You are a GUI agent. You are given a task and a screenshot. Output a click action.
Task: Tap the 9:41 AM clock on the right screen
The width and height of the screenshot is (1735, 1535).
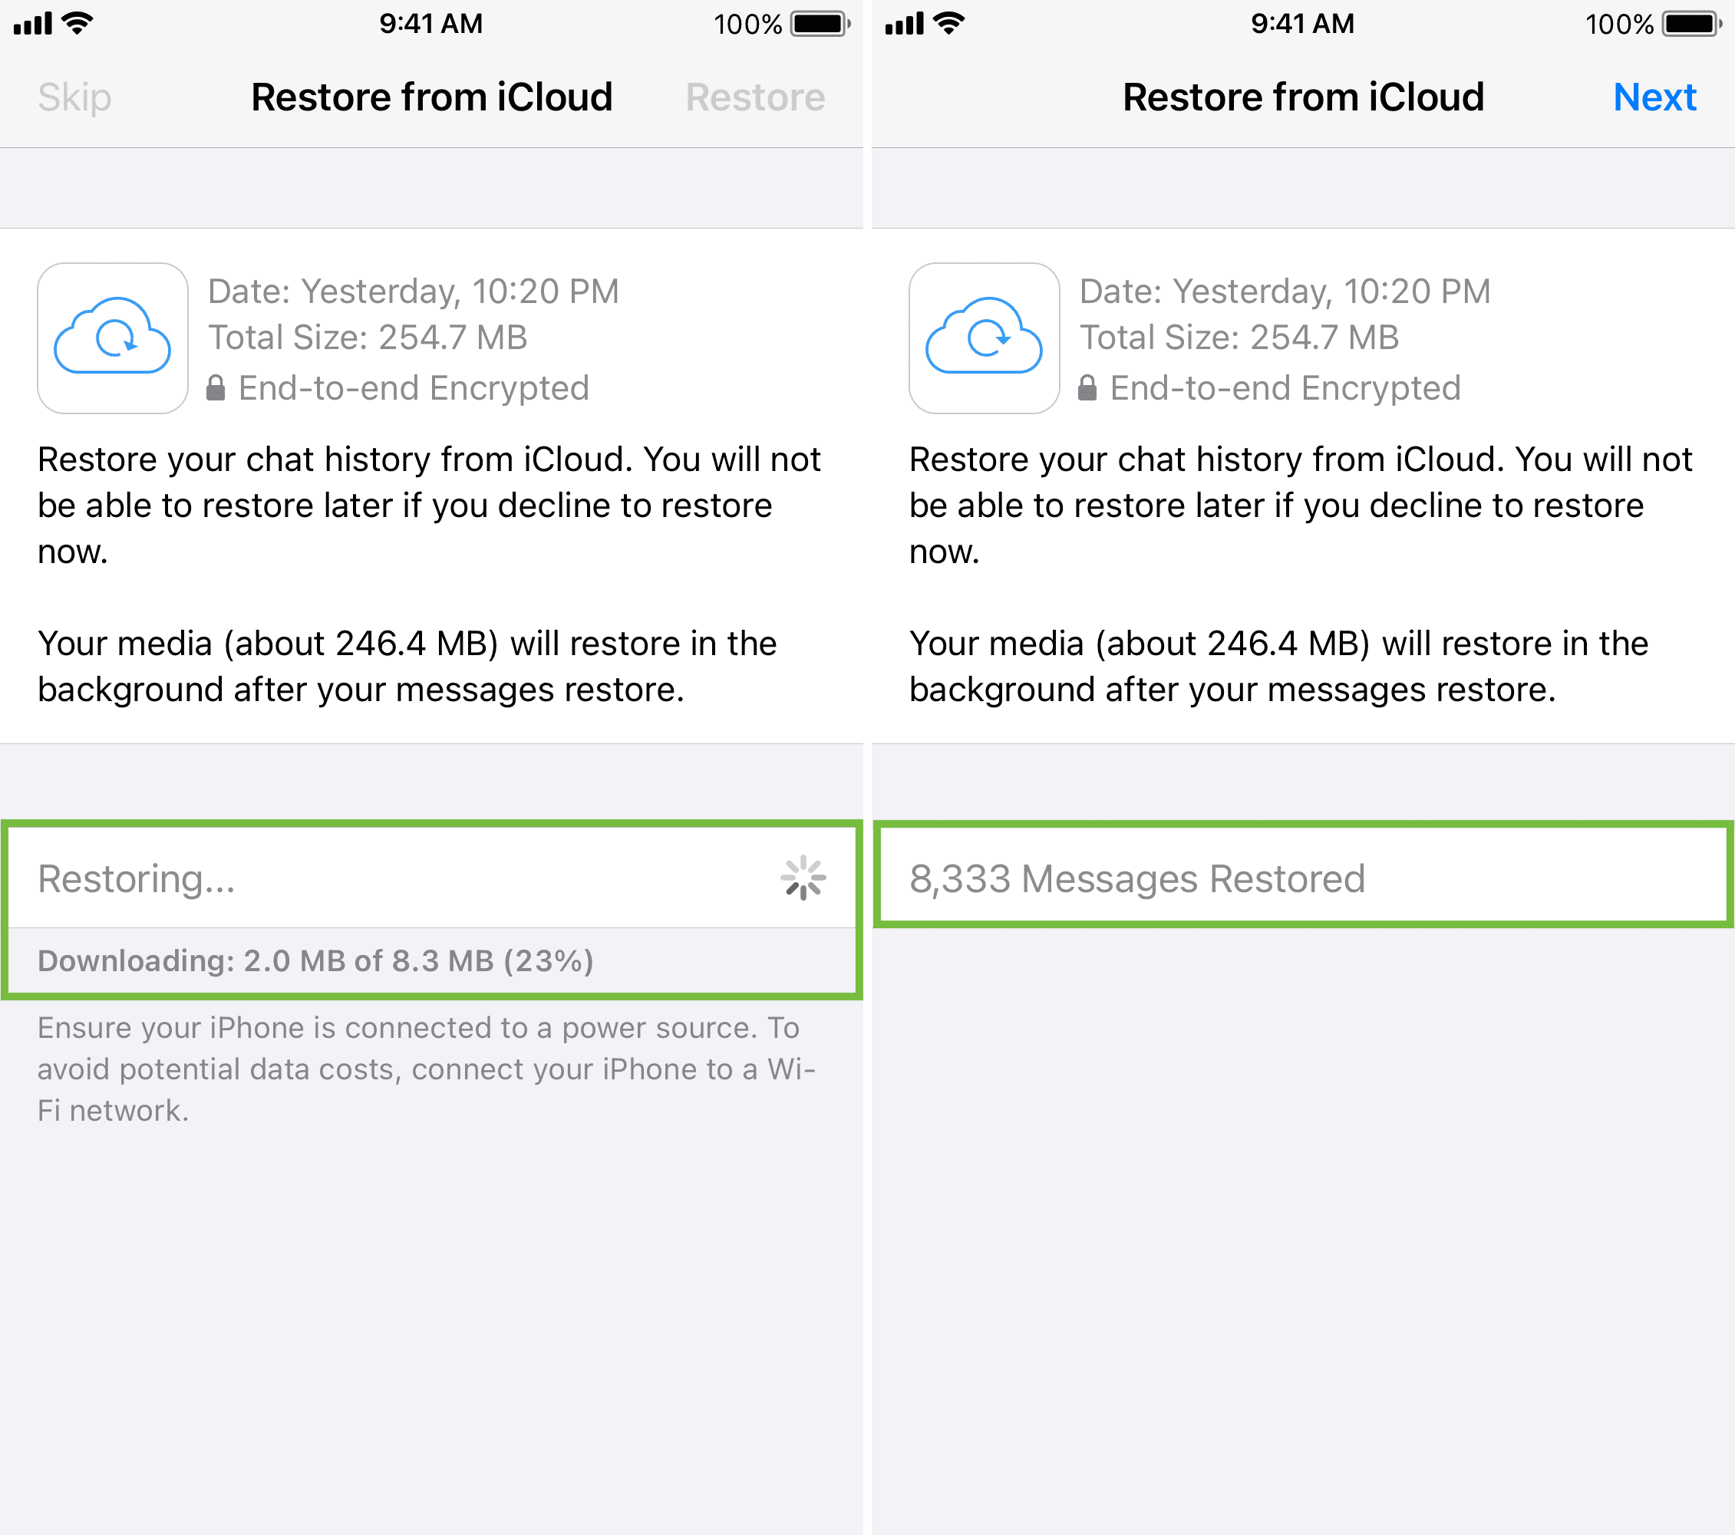pos(1303,24)
